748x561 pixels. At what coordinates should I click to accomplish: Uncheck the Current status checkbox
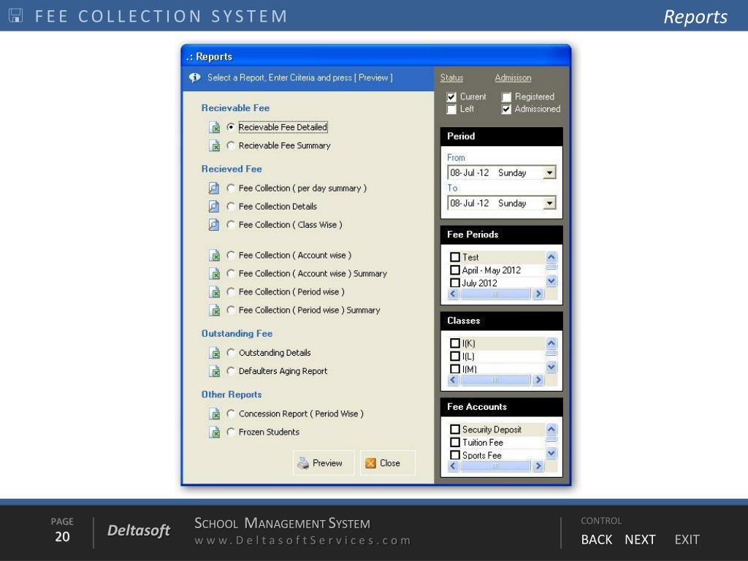click(451, 97)
